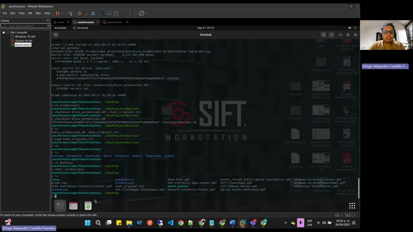
Task: Switch to the Home tab
Action: coord(61,22)
